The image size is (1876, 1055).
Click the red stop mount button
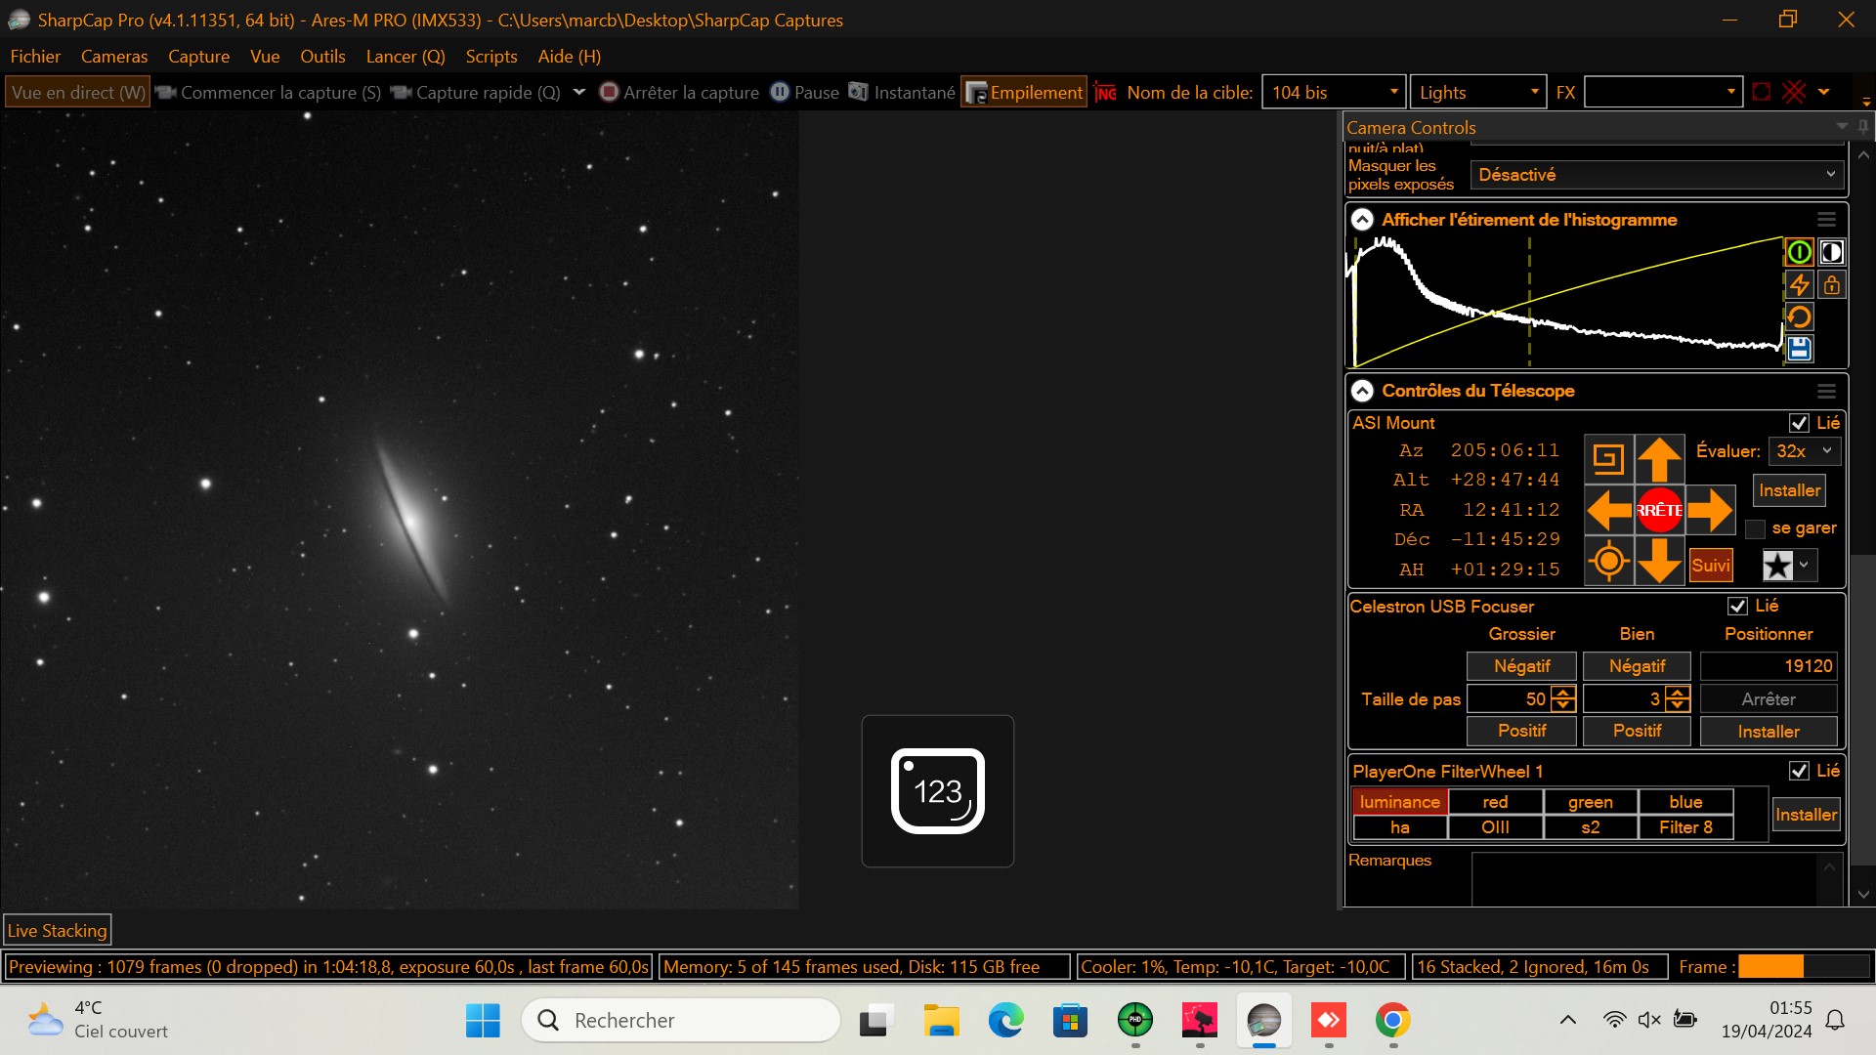pos(1659,510)
